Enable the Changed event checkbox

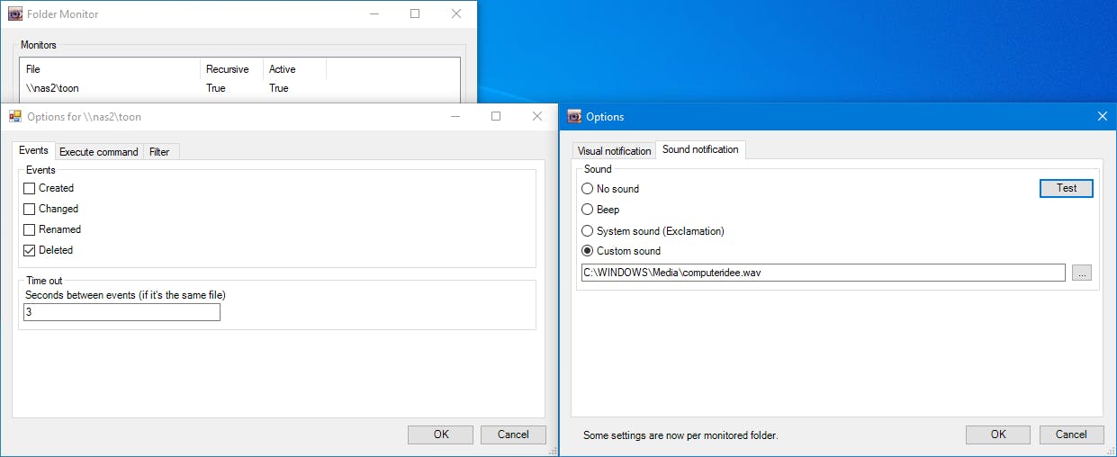click(x=30, y=209)
